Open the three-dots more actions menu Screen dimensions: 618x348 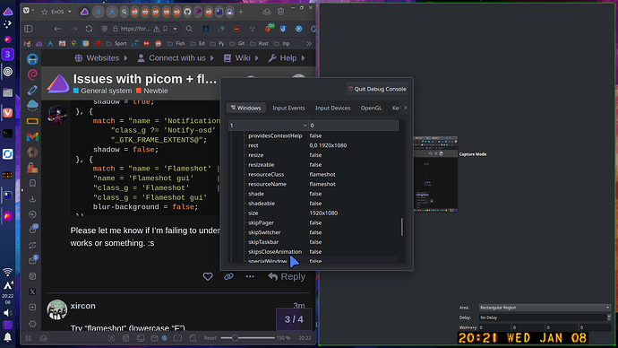pos(250,276)
